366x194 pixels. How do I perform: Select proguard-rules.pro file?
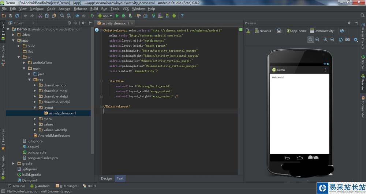[40, 158]
